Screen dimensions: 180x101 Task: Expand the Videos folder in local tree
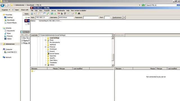click(x=46, y=65)
